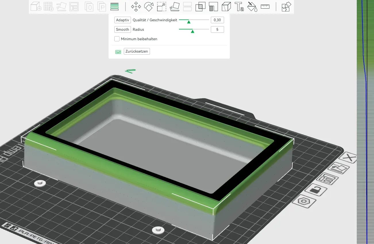Toggle the plate lock padlock icon

(316, 190)
